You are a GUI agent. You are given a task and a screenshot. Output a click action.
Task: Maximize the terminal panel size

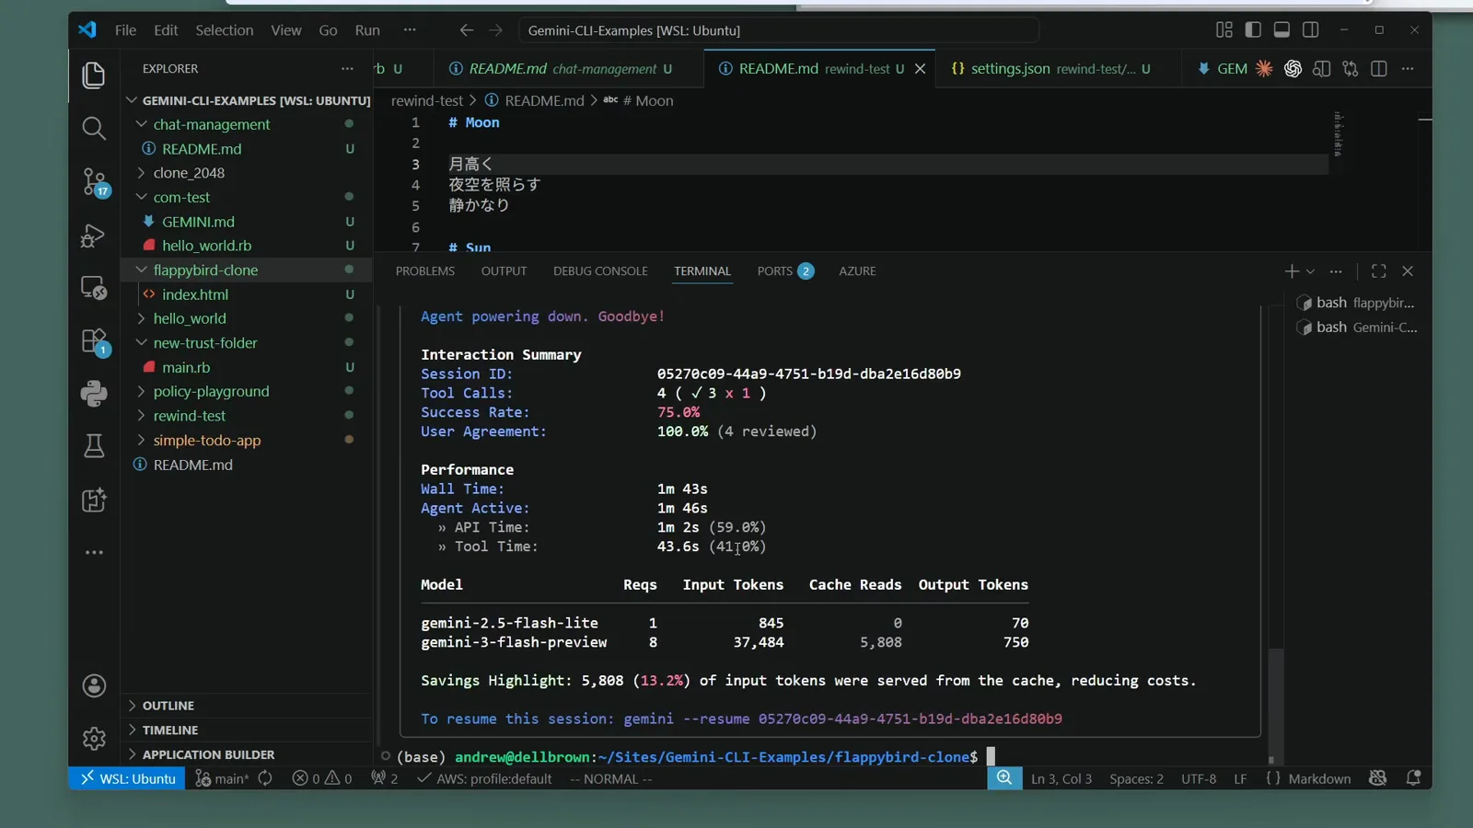[1378, 270]
